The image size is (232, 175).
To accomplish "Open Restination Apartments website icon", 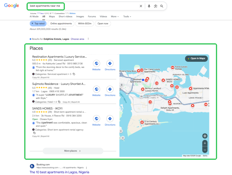I will tap(96, 63).
